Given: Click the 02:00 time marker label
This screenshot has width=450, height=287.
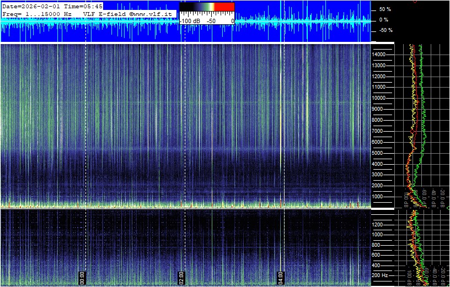Looking at the screenshot, I should point(181,277).
